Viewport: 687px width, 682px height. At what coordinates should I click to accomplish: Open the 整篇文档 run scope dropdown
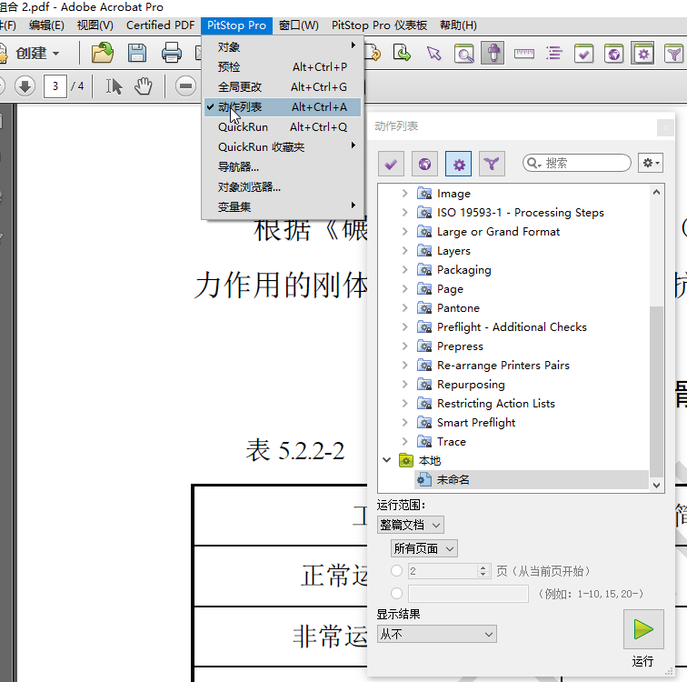pos(411,525)
